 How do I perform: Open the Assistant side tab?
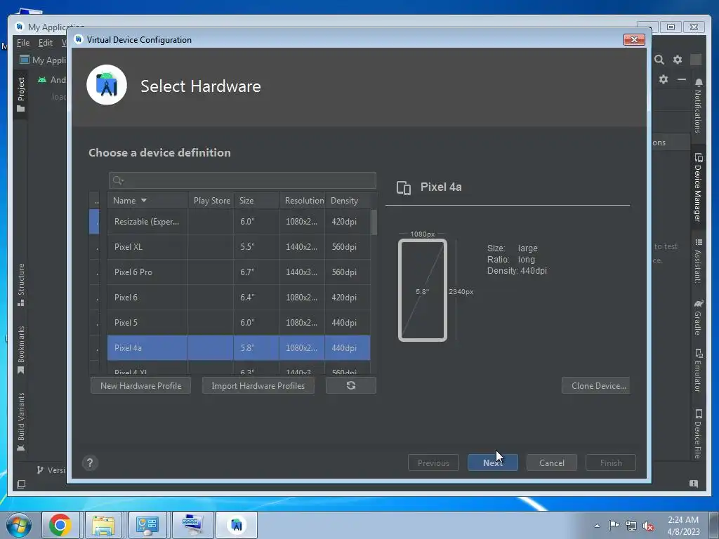point(697,260)
